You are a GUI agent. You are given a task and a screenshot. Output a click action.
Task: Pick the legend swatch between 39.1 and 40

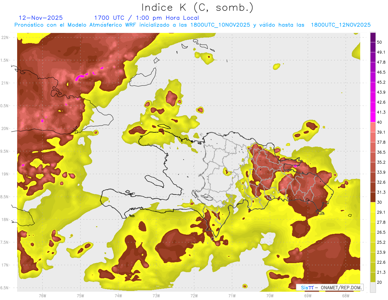click(x=373, y=127)
